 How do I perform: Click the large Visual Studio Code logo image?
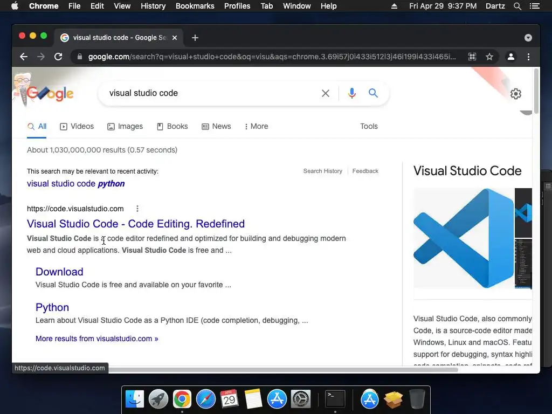click(464, 238)
